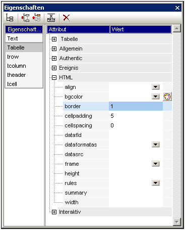Collapse the HTML group
185x230 pixels.
pyautogui.click(x=54, y=78)
